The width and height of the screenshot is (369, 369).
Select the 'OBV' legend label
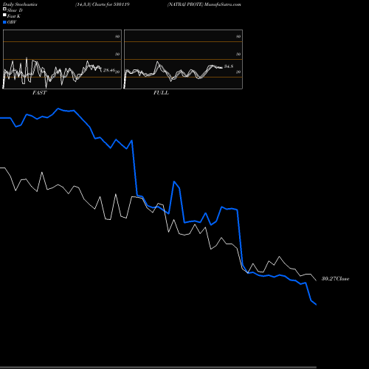coord(12,22)
